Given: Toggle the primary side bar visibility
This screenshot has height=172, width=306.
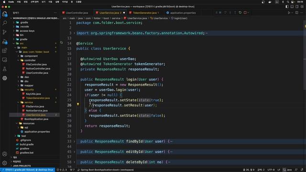Looking at the screenshot, I should 287,7.
